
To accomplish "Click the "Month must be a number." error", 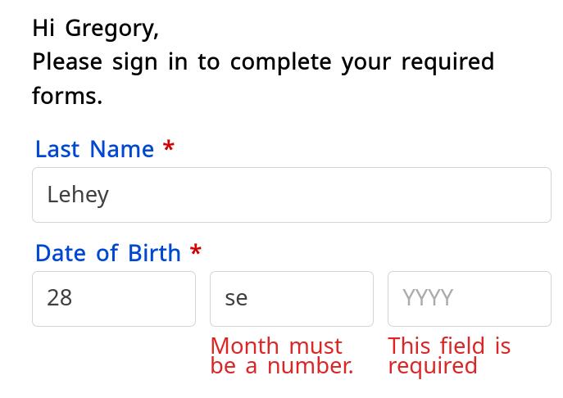I will pyautogui.click(x=281, y=355).
